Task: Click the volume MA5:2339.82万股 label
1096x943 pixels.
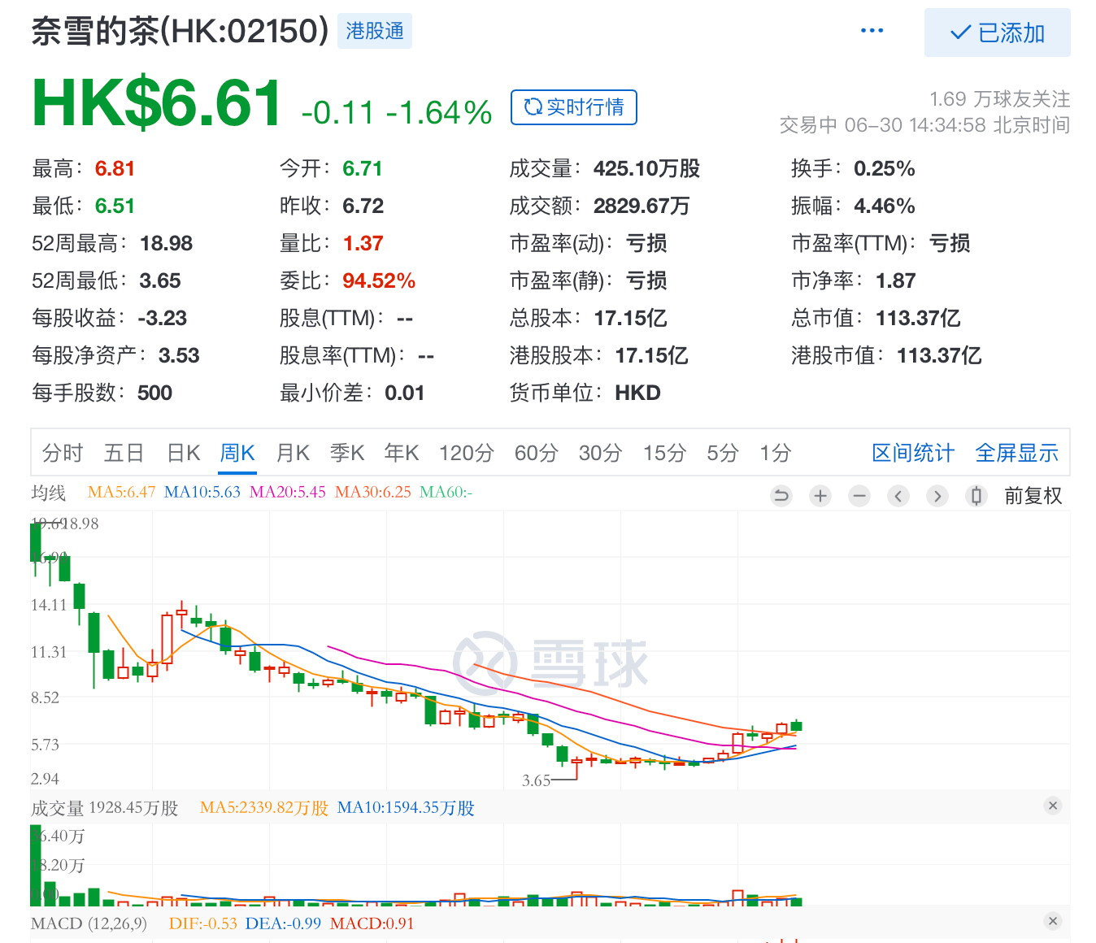Action: coord(264,807)
